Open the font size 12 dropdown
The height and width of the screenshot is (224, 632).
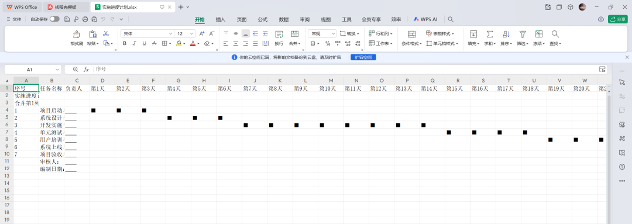(192, 34)
